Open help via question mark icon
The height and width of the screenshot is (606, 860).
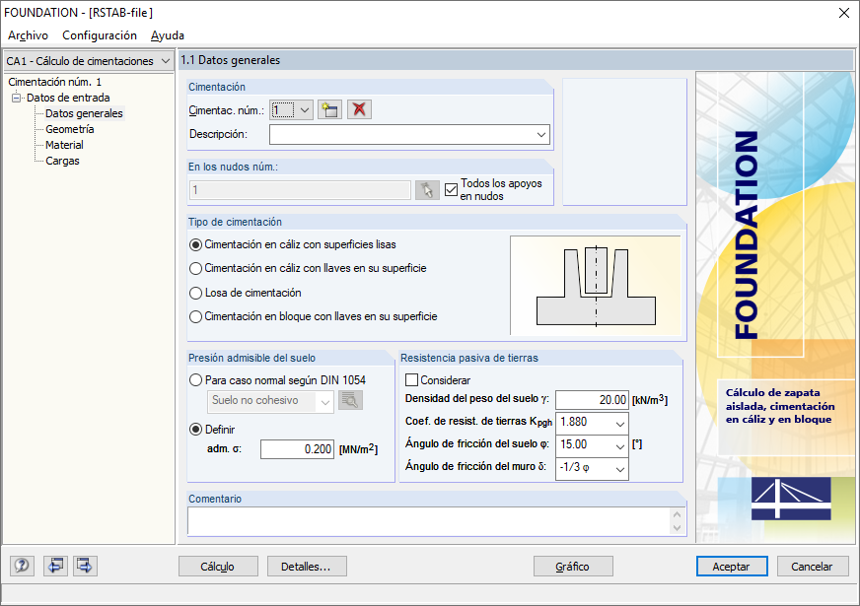[21, 566]
